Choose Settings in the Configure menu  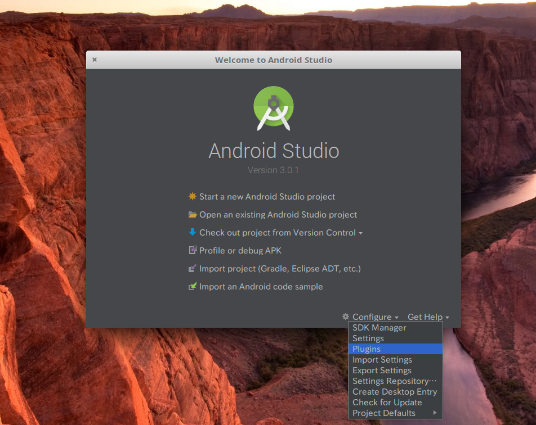[x=395, y=338]
